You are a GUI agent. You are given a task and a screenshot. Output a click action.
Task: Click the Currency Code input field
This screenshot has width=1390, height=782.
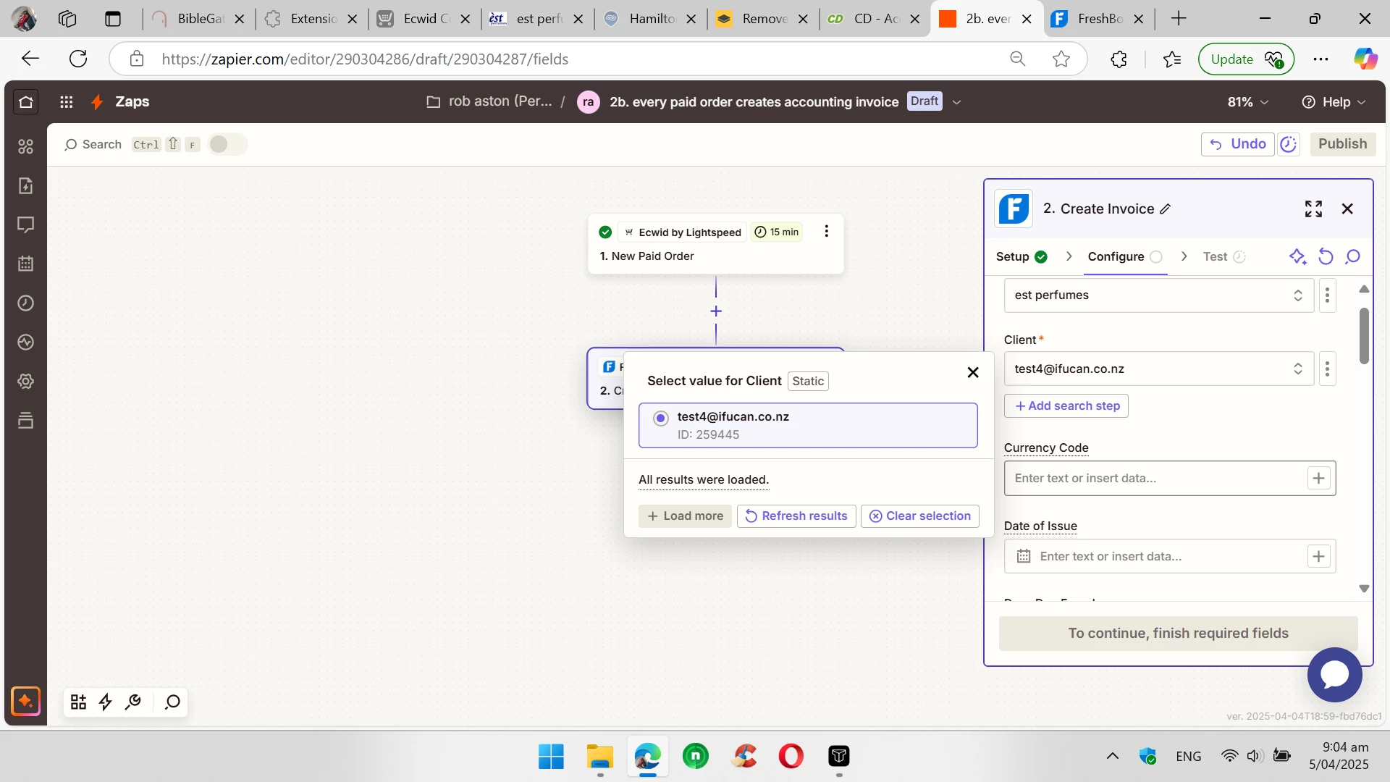point(1155,479)
